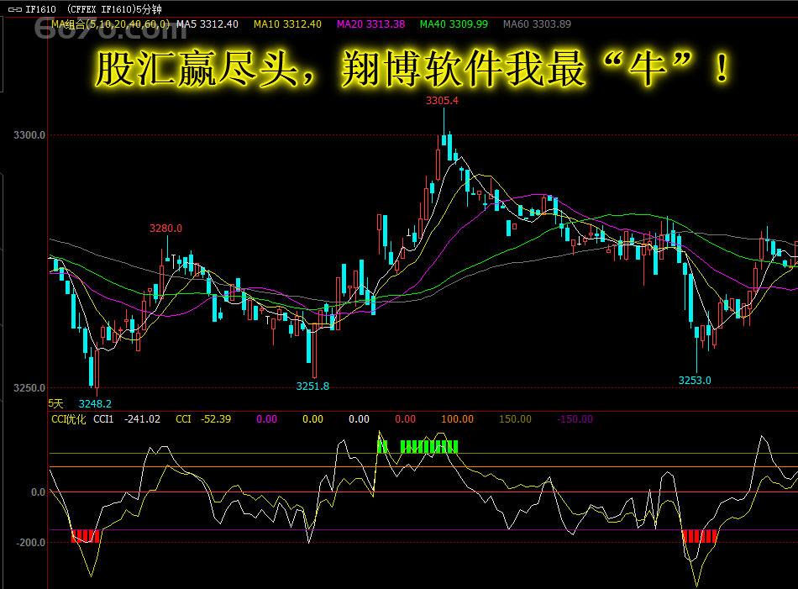
Task: Click the 3250.0 price axis label
Action: [29, 388]
